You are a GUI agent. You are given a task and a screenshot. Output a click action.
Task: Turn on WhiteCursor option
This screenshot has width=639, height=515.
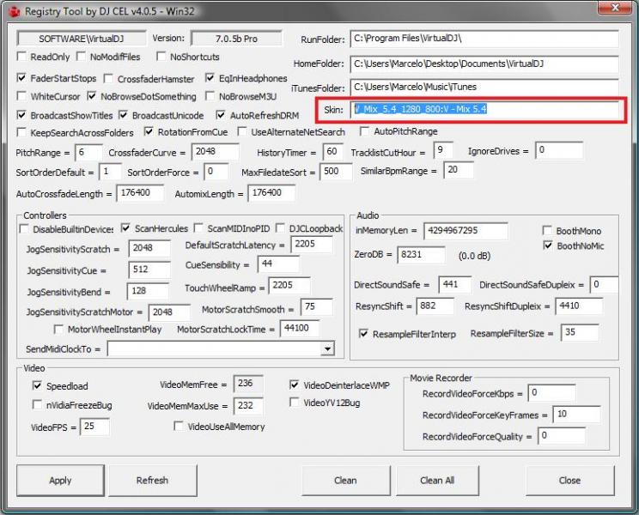click(x=21, y=96)
